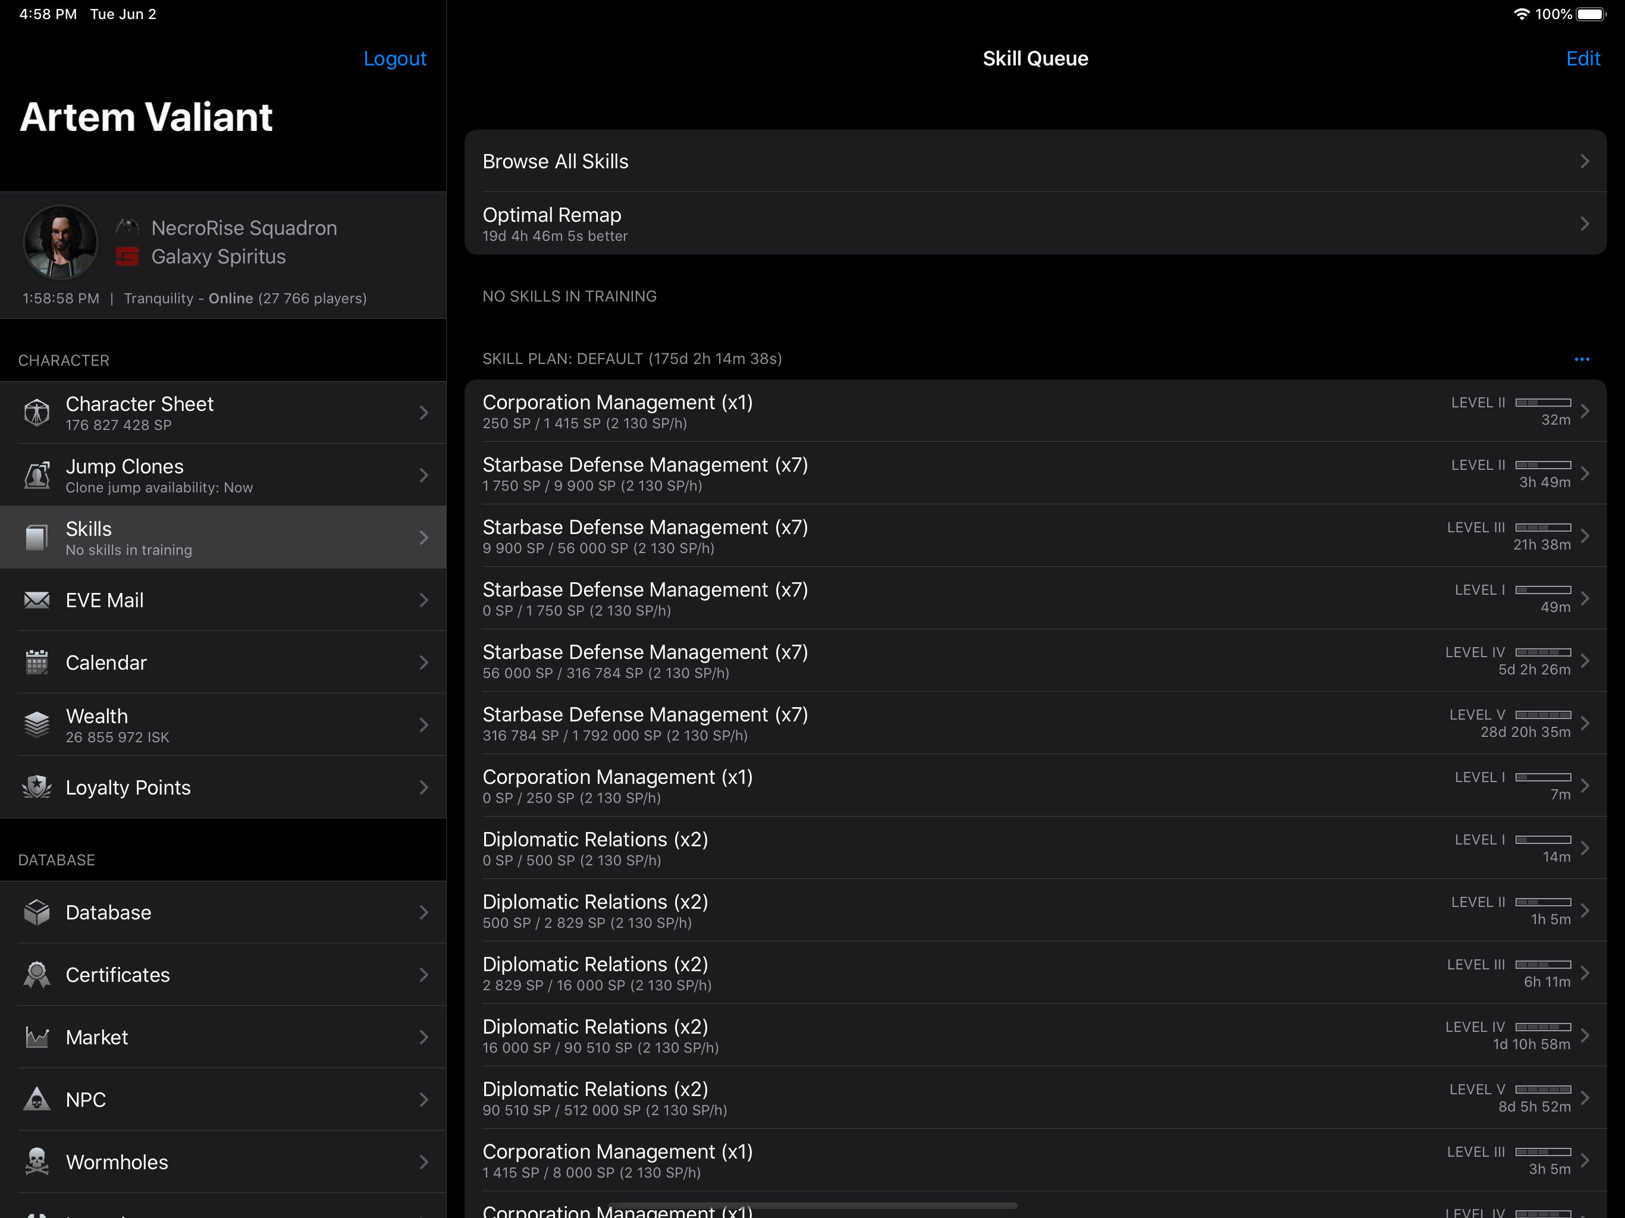The image size is (1625, 1218).
Task: Tap Starbase Defense Management Level IV progress bar
Action: click(1543, 652)
